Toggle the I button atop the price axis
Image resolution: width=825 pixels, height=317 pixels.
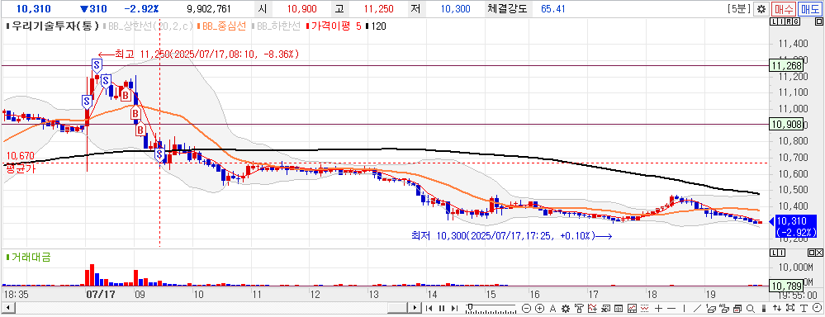tap(780, 21)
